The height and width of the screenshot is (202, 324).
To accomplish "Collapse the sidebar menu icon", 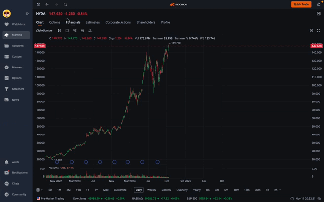I will click(x=27, y=13).
